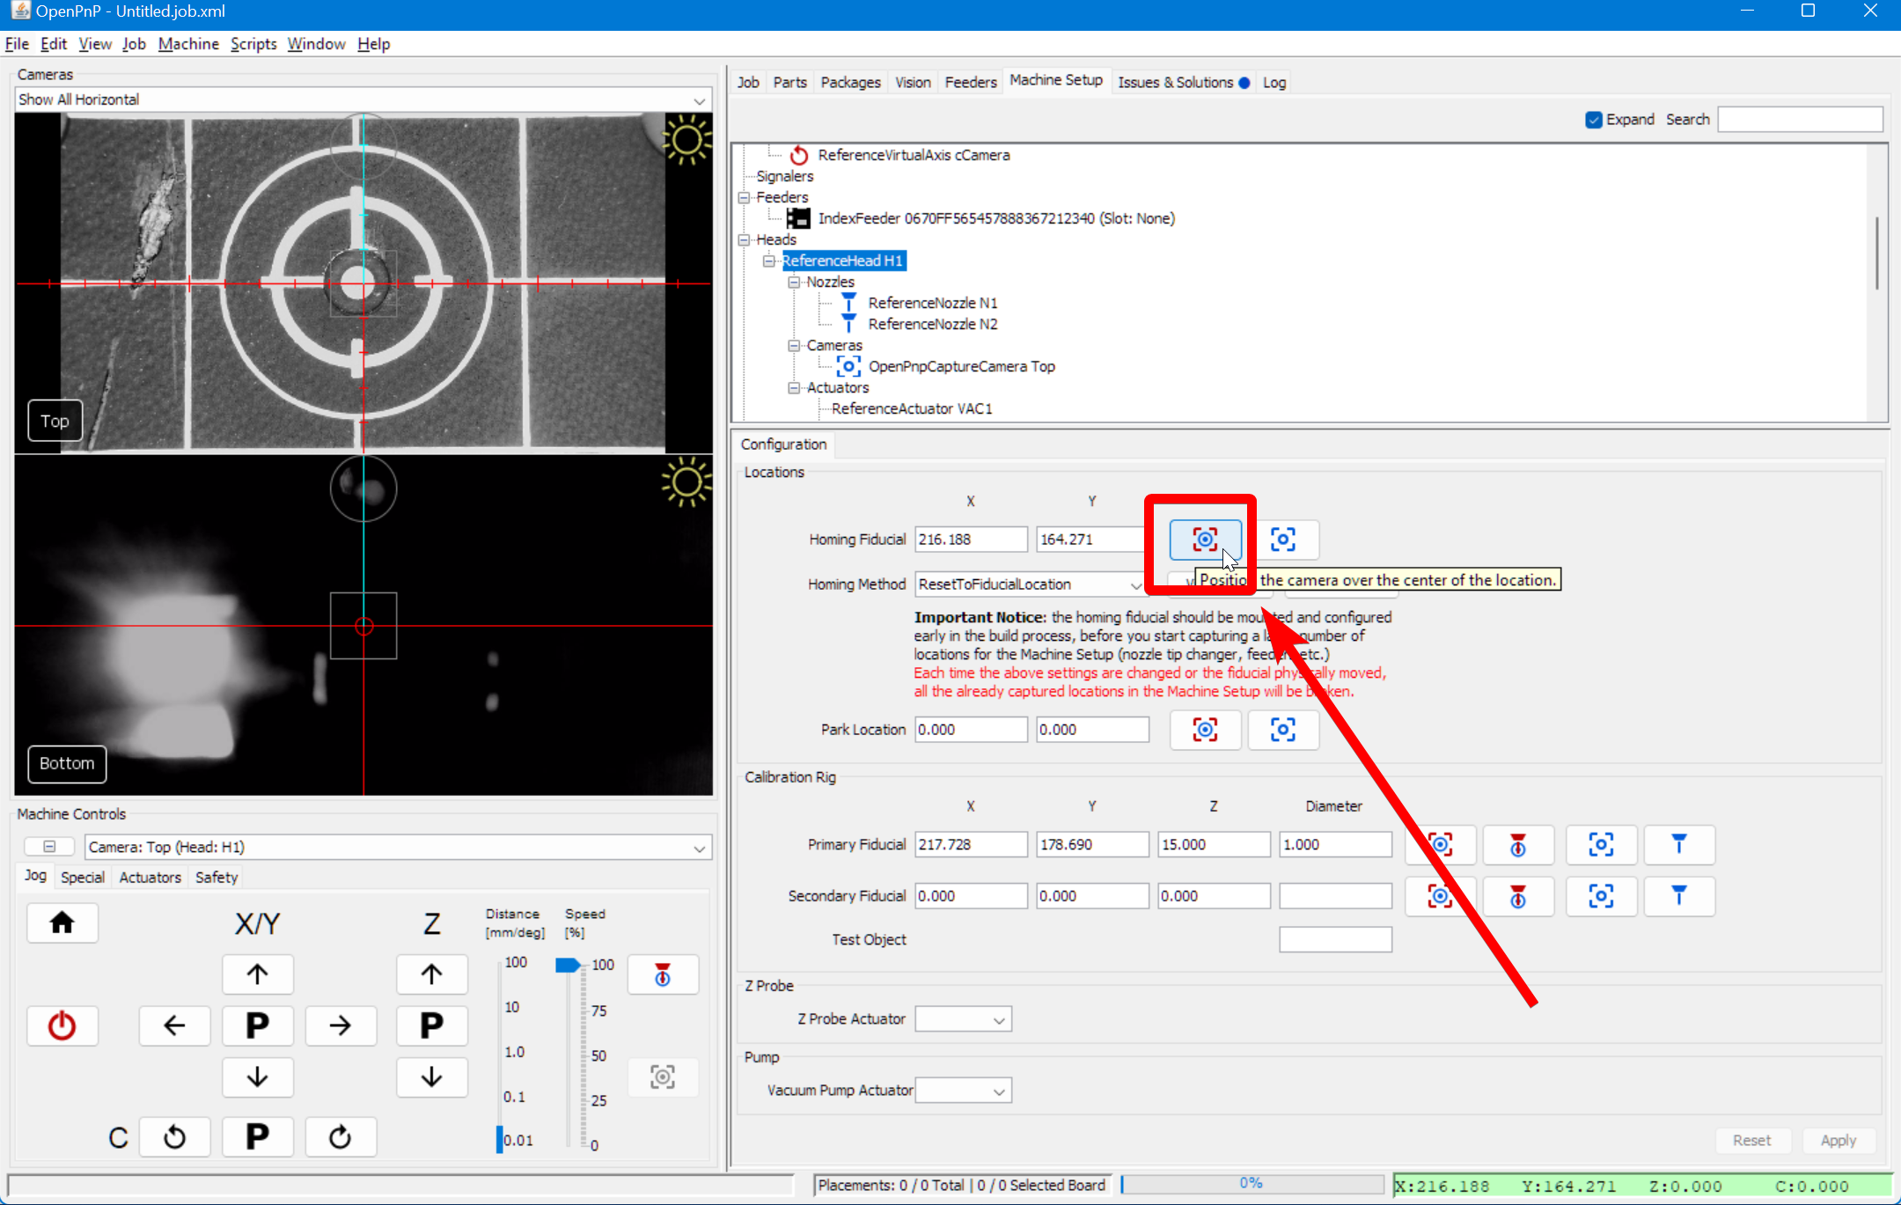Viewport: 1901px width, 1205px height.
Task: Click the Reset button
Action: 1752,1140
